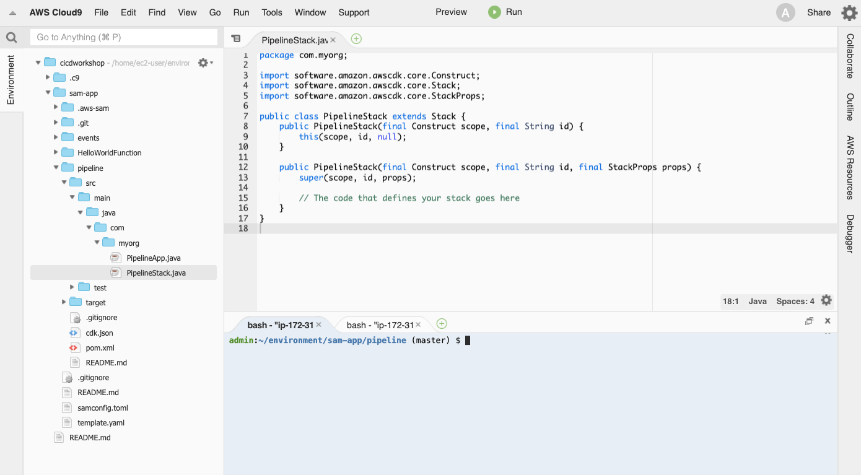Screen dimensions: 861x475
Task: Open the Debugger side panel
Action: click(850, 233)
